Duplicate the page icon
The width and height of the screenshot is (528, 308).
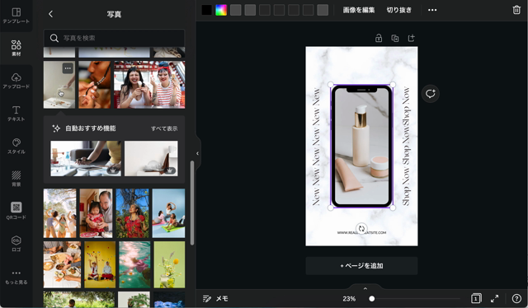tap(395, 38)
